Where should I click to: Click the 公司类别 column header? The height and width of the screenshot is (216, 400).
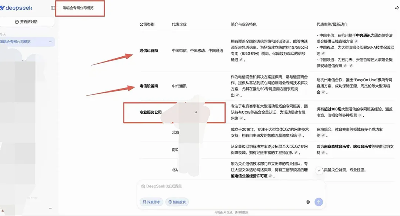pos(147,24)
